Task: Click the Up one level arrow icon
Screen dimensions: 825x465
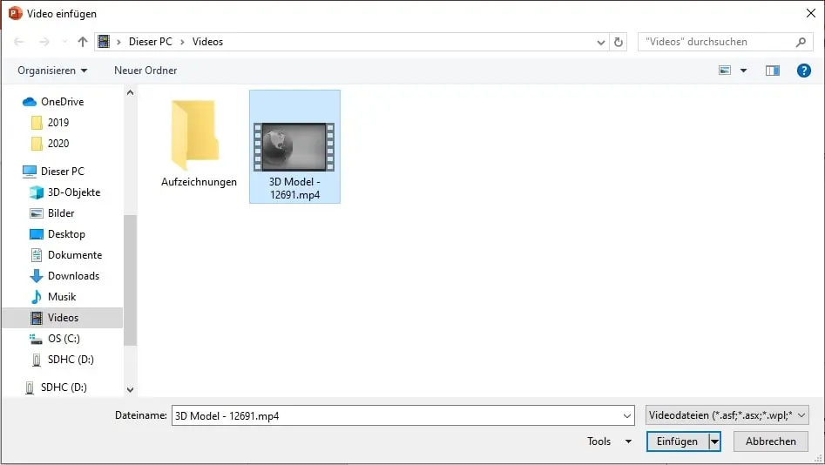Action: 83,42
